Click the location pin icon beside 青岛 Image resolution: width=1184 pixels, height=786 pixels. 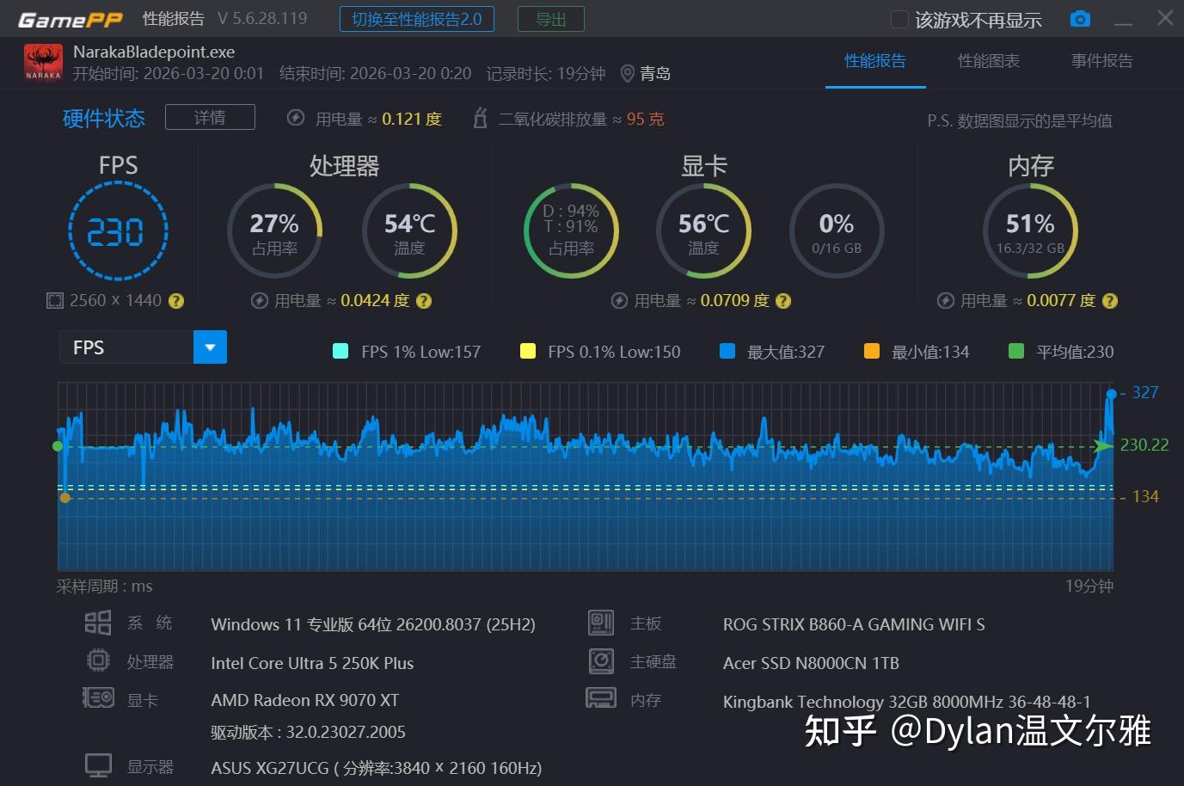(627, 74)
